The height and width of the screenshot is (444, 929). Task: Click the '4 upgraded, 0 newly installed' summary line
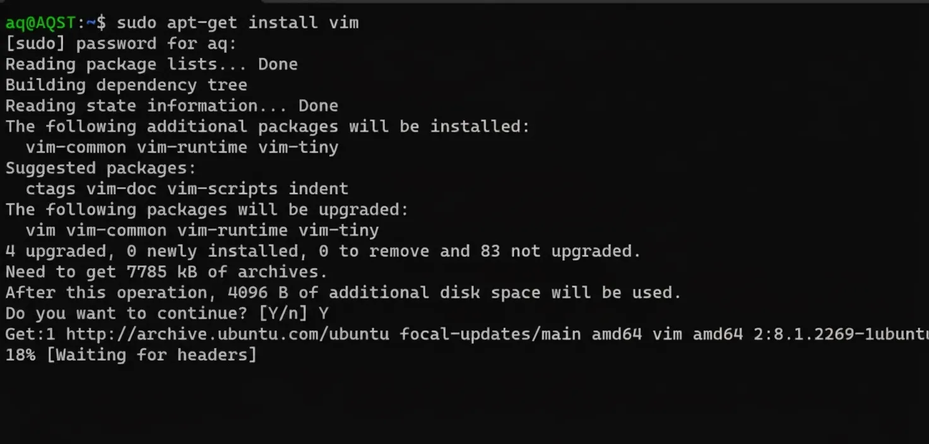coord(323,251)
